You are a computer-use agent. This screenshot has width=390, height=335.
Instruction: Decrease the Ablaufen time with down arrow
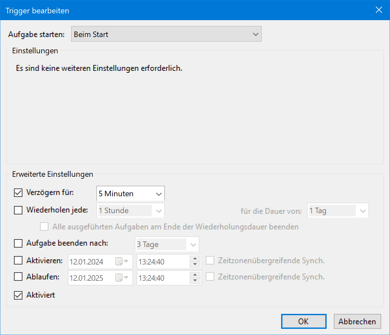[195, 281]
